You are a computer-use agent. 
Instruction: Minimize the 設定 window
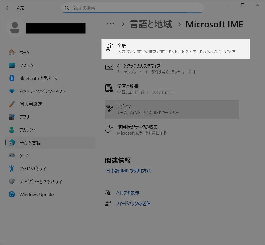point(228,5)
